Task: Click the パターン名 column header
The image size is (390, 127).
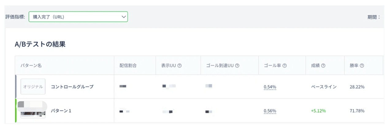Action: pos(31,66)
